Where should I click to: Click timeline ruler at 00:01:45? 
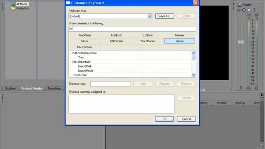tap(240, 103)
